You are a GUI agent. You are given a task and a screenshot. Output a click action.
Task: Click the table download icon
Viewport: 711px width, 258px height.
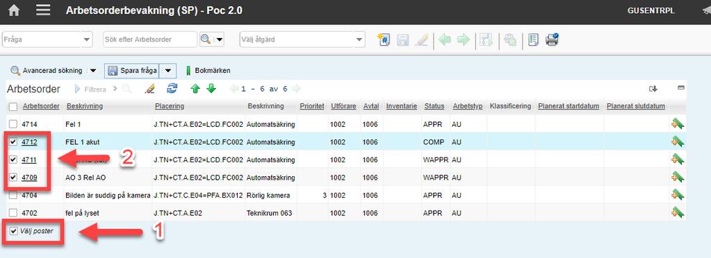[x=653, y=89]
